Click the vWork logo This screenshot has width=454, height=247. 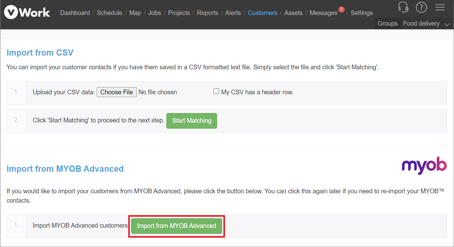click(27, 12)
